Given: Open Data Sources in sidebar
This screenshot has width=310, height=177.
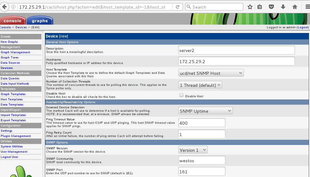Looking at the screenshot, I should pyautogui.click(x=10, y=62).
